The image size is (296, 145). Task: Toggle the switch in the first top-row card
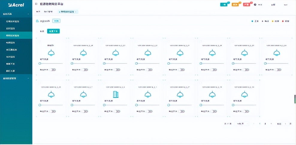[53, 70]
